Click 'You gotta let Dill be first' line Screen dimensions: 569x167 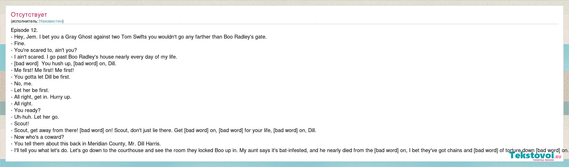pos(41,77)
